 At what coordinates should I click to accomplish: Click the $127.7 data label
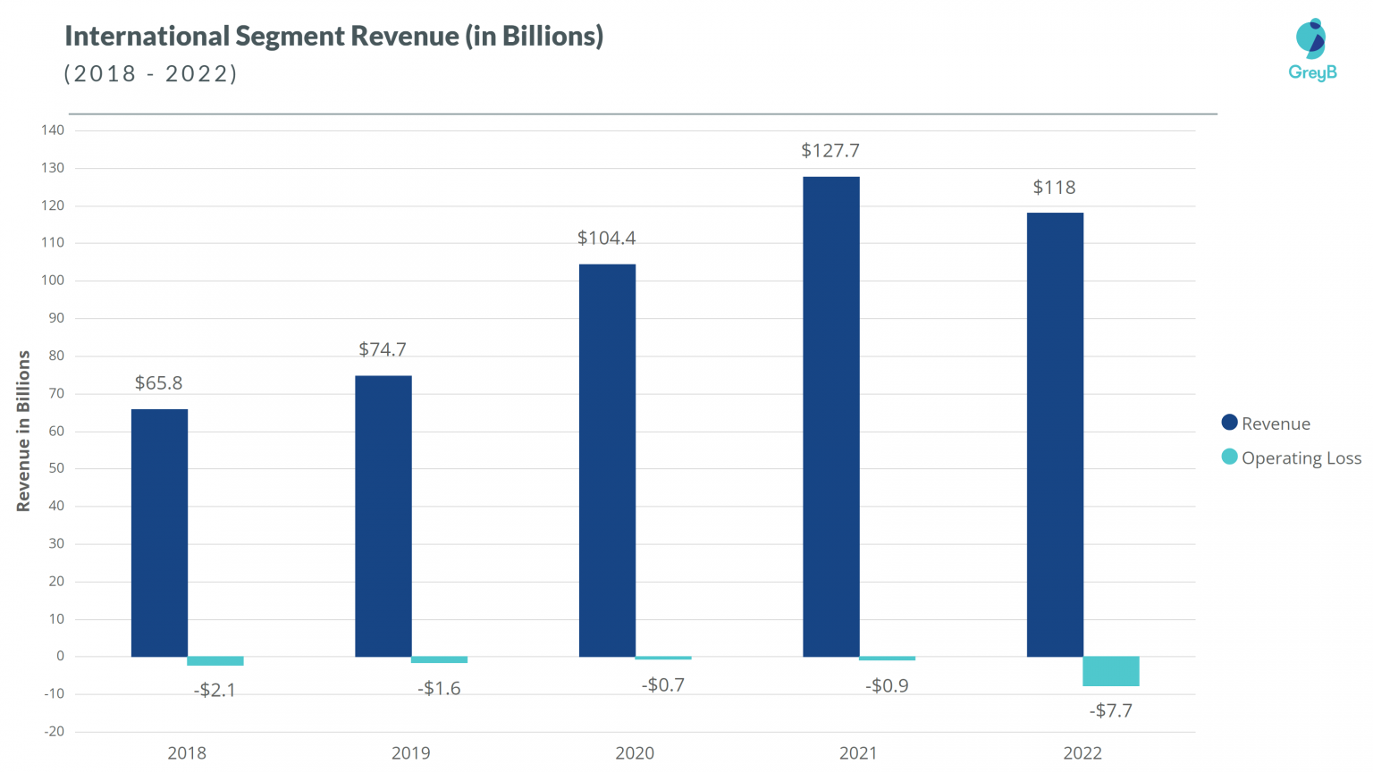pos(830,151)
